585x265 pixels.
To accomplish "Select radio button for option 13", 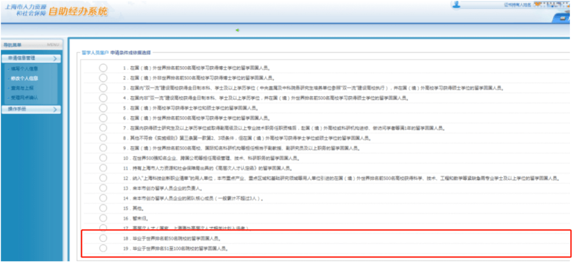I will pyautogui.click(x=103, y=188).
